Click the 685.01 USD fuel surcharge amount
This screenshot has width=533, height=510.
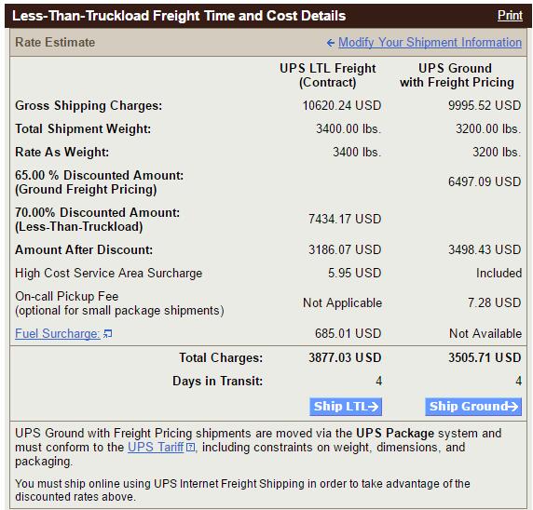tap(348, 333)
